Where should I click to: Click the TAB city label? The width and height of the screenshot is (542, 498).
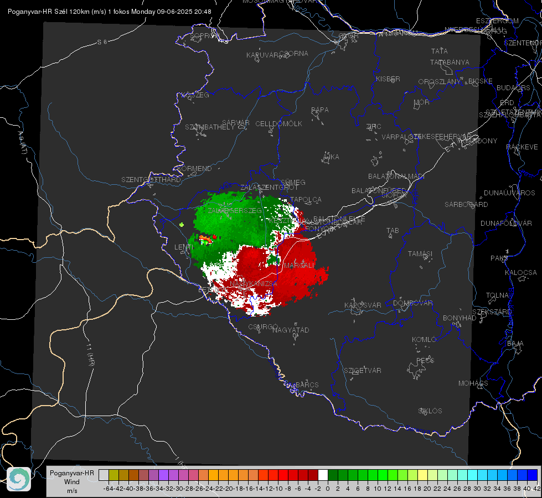393,230
